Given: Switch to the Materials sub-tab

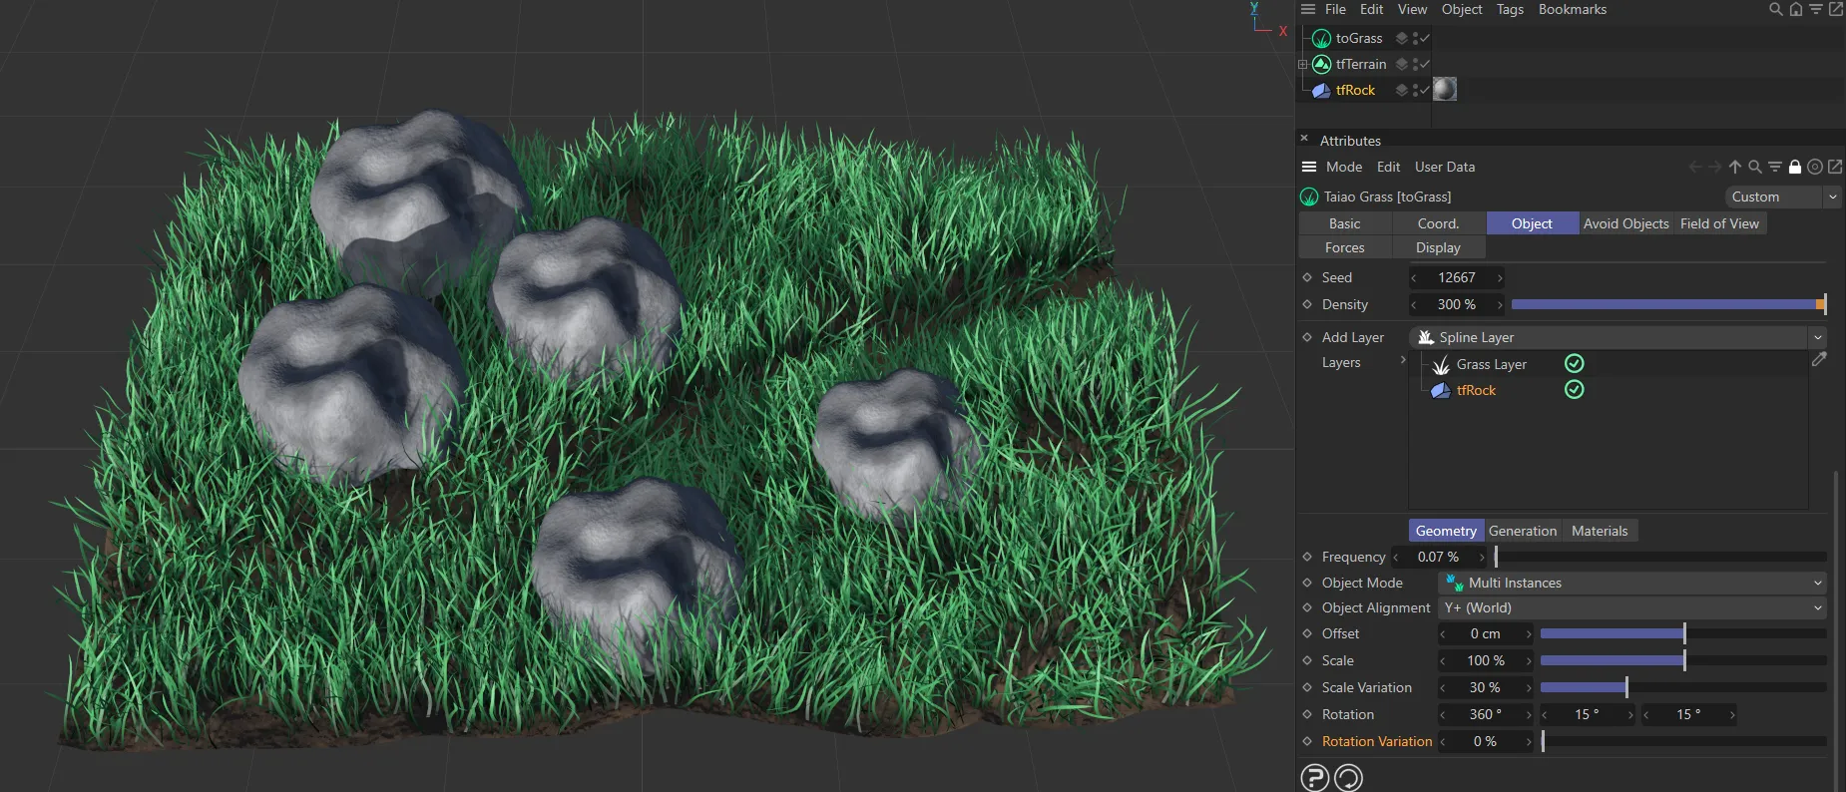Looking at the screenshot, I should pyautogui.click(x=1600, y=531).
